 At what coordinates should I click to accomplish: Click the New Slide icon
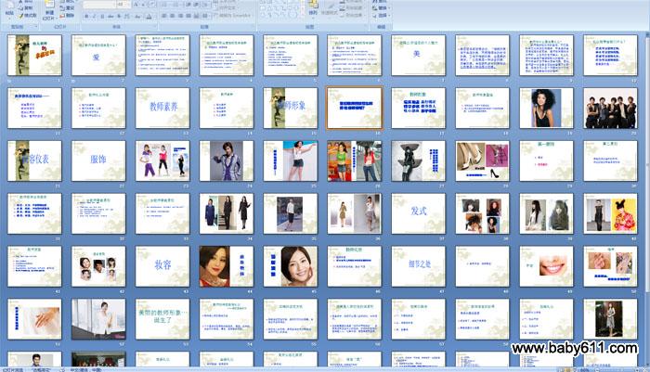tap(49, 4)
